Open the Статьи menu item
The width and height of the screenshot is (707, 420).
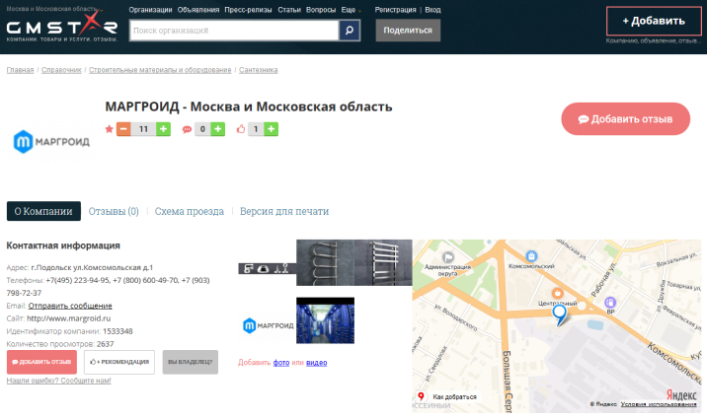click(289, 10)
